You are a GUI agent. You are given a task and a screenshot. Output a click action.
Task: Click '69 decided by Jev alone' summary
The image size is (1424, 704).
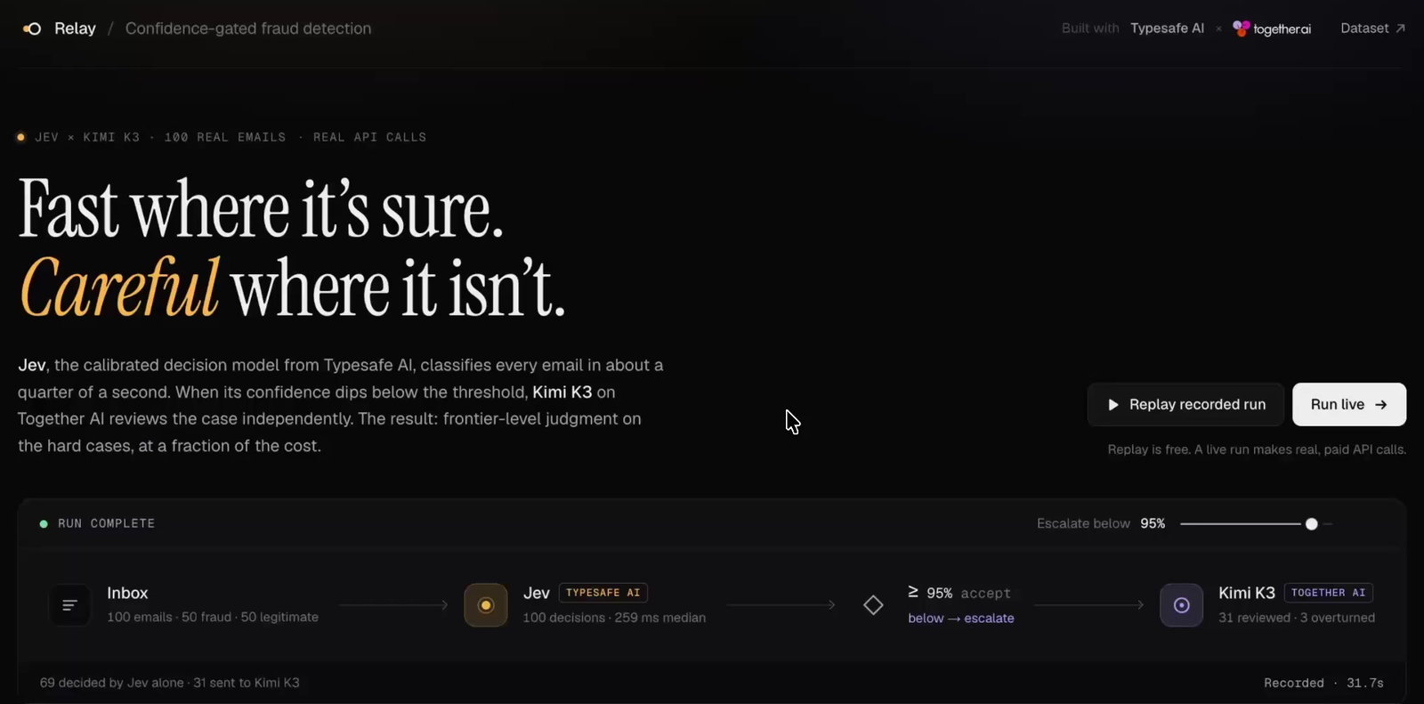pyautogui.click(x=111, y=683)
